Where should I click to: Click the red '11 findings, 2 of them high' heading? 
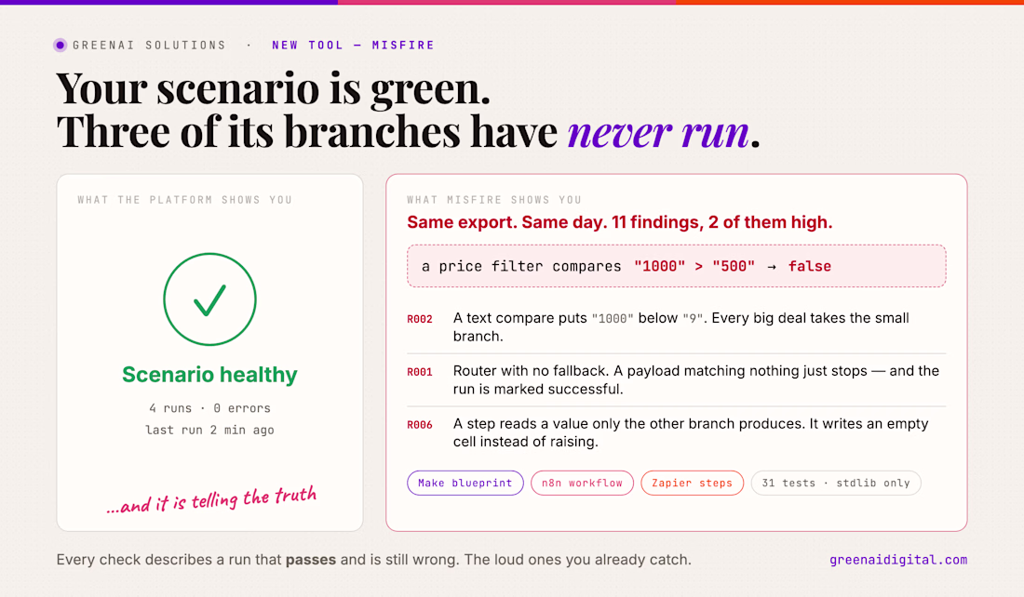[620, 222]
